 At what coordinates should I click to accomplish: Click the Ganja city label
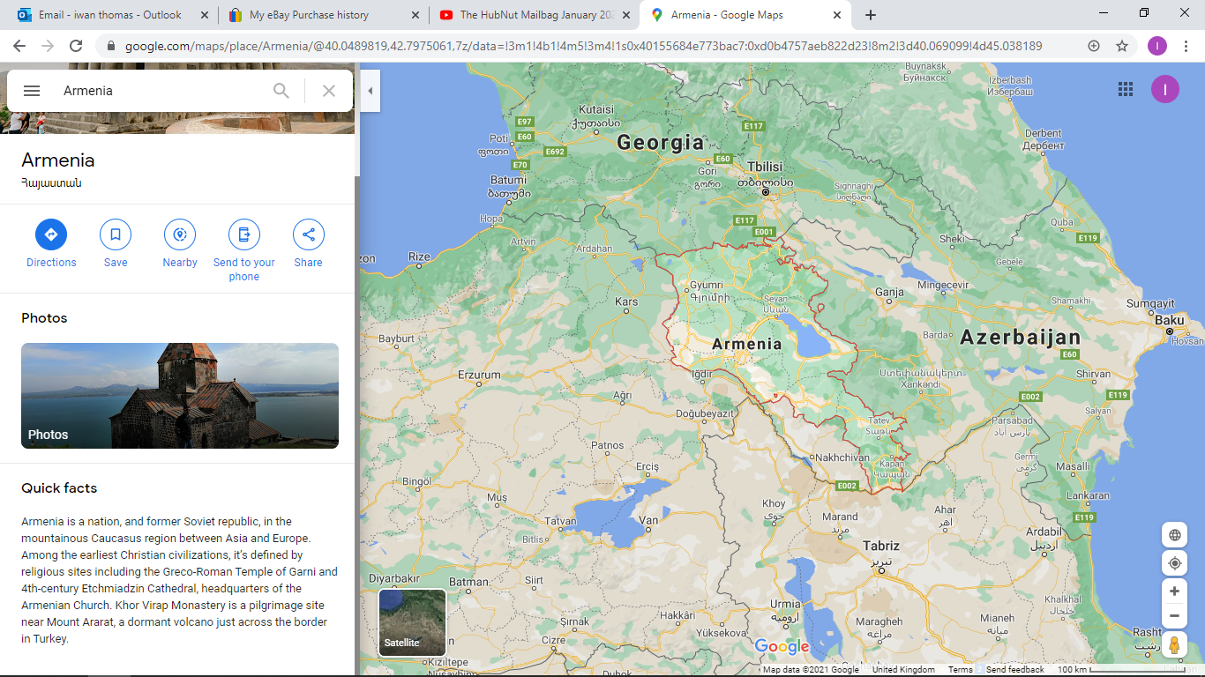click(x=889, y=292)
